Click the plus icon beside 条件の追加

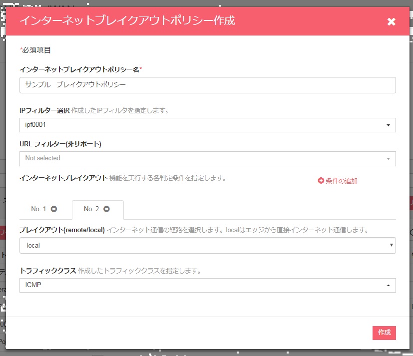click(x=321, y=181)
